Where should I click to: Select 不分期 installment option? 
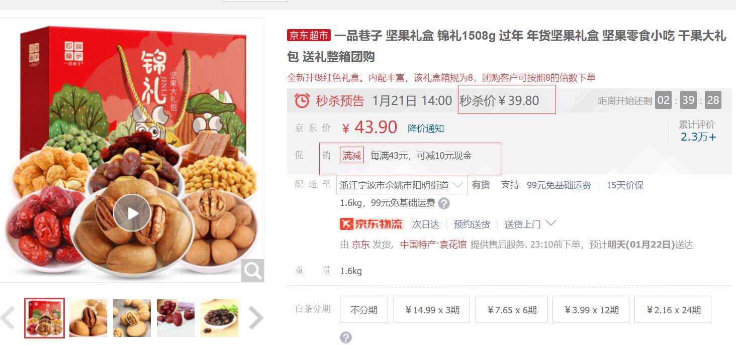pos(364,309)
